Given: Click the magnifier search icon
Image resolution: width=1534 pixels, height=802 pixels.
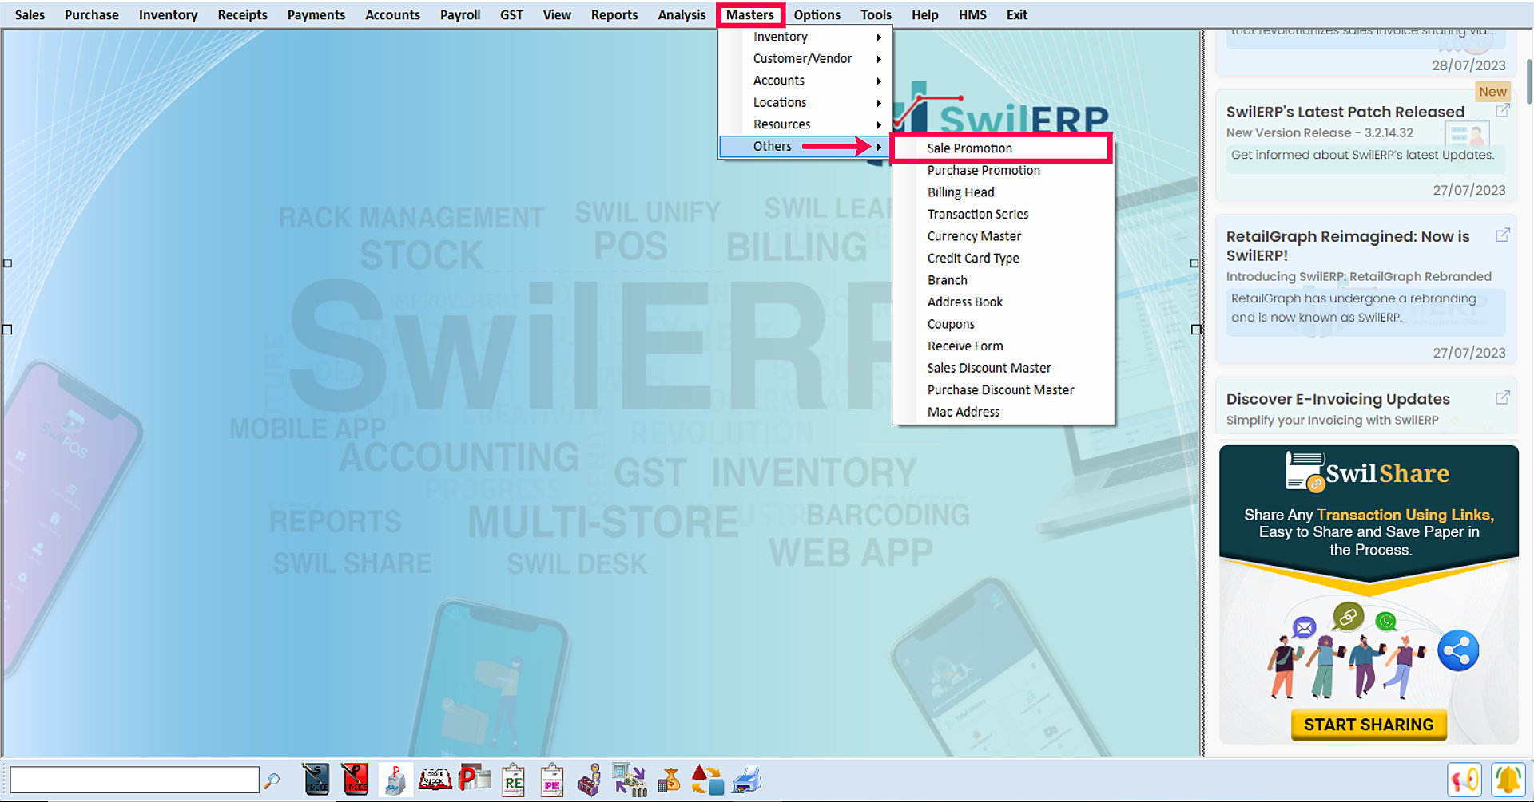Looking at the screenshot, I should 272,780.
